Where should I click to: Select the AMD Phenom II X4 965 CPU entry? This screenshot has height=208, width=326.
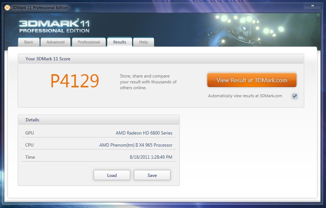click(x=136, y=145)
